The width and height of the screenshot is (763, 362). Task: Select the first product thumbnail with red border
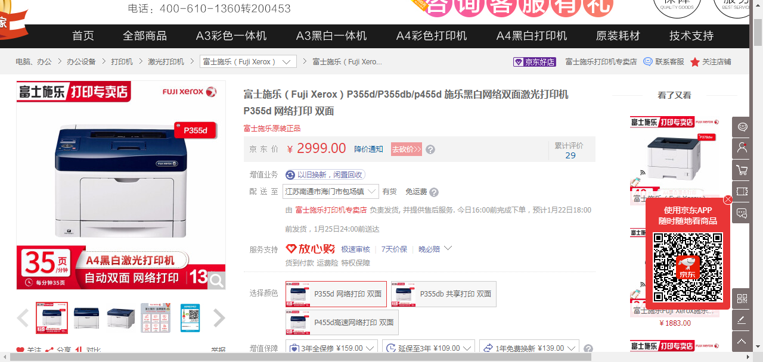click(x=52, y=318)
